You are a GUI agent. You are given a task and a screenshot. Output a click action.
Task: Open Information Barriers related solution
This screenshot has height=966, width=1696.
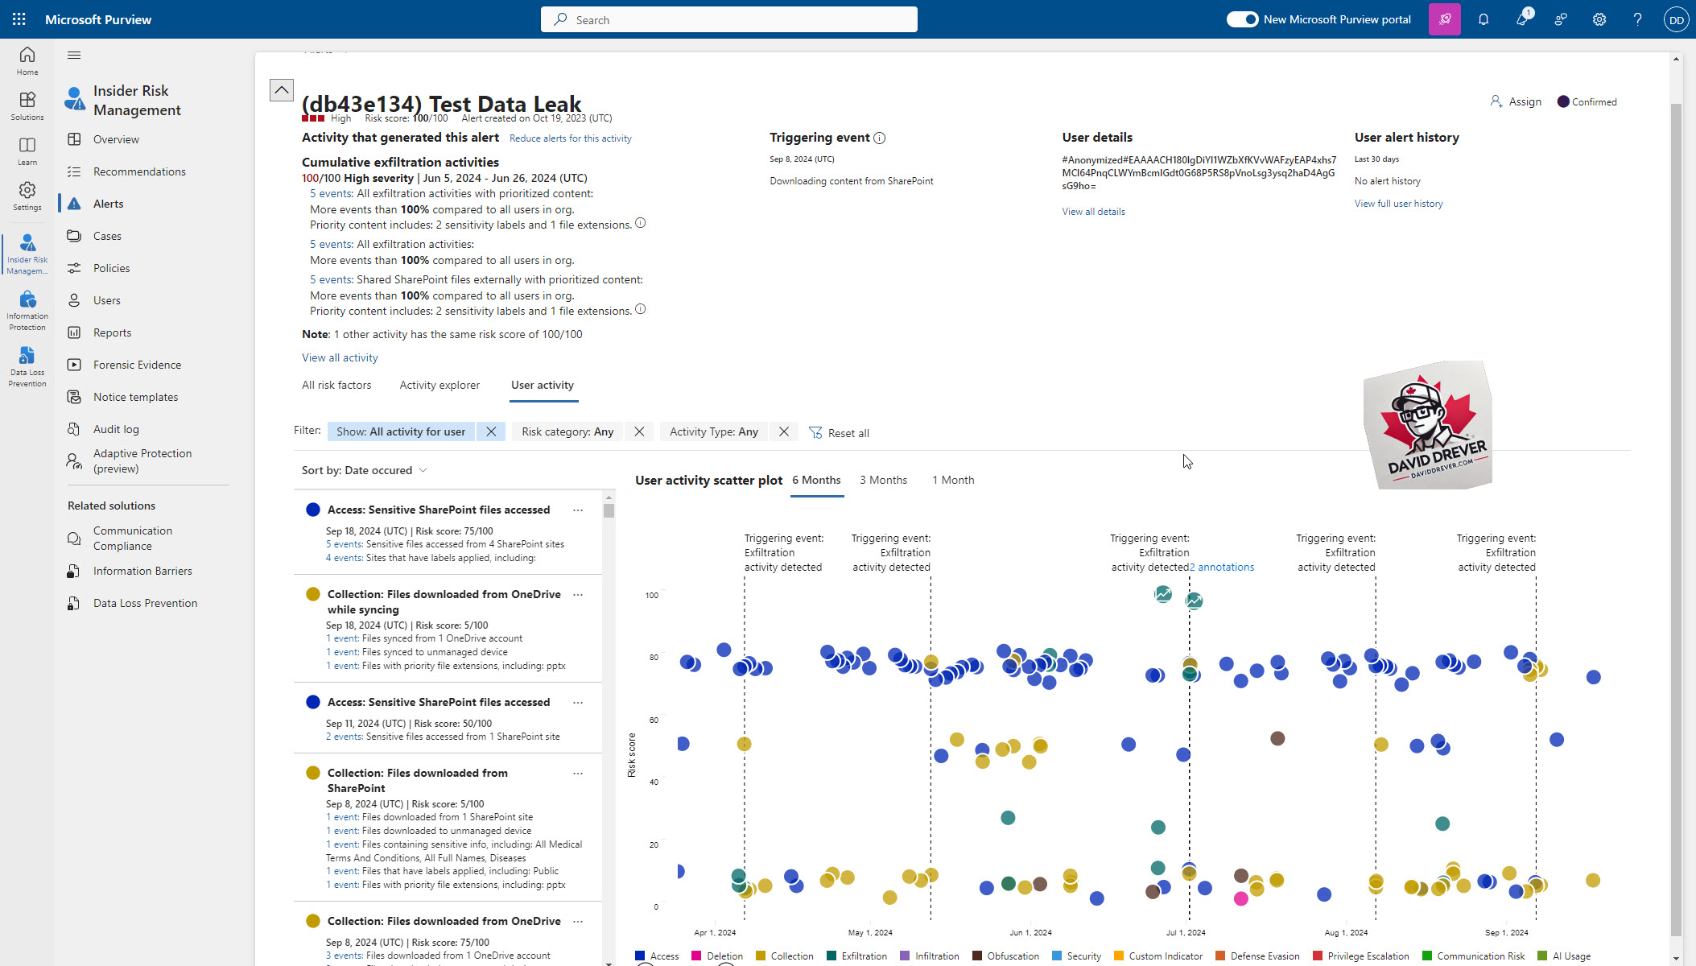tap(142, 571)
